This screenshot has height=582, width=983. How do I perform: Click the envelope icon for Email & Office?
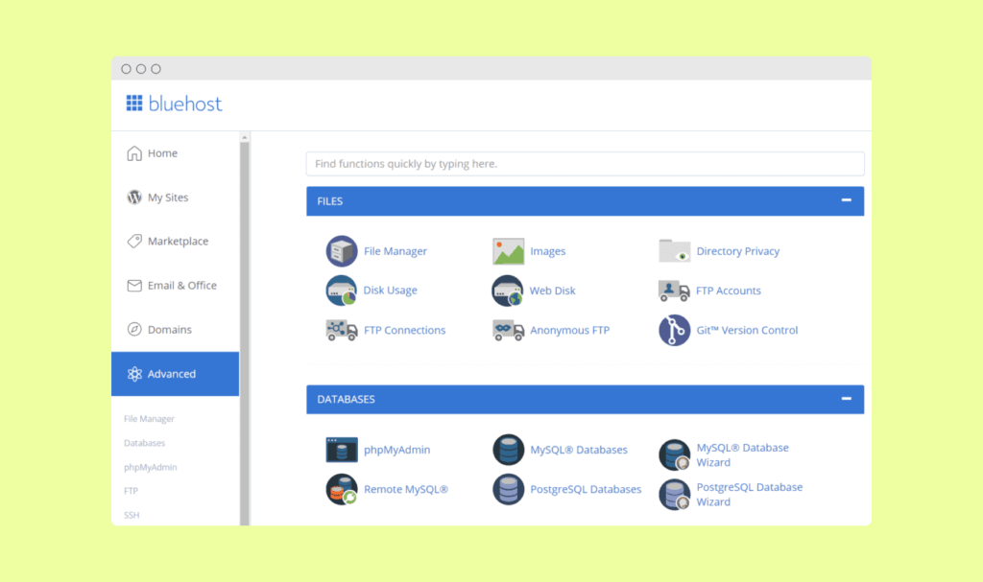(x=134, y=286)
